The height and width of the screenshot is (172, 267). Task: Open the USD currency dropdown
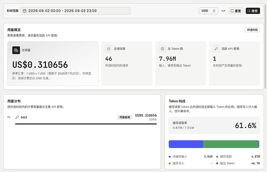[209, 11]
